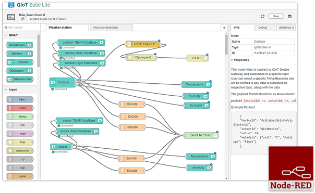Click the edit icon under Rule_Smart Central
The height and width of the screenshot is (193, 315).
coord(23,19)
